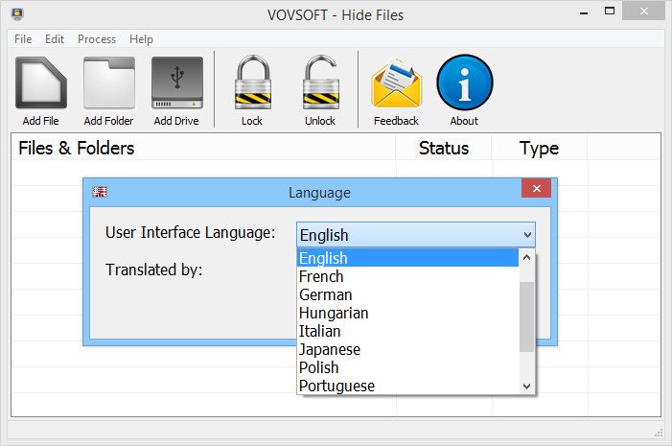672x446 pixels.
Task: Open the File menu
Action: click(23, 39)
